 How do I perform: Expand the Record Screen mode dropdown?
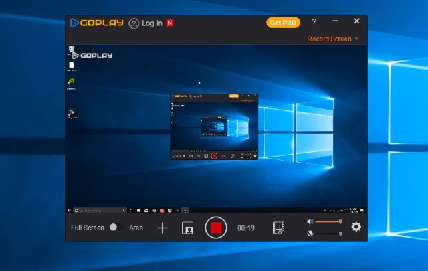[x=333, y=39]
